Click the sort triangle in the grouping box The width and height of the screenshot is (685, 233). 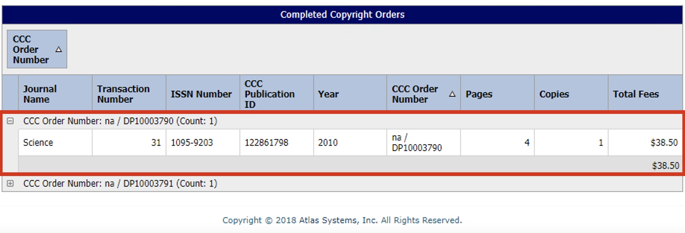point(59,49)
